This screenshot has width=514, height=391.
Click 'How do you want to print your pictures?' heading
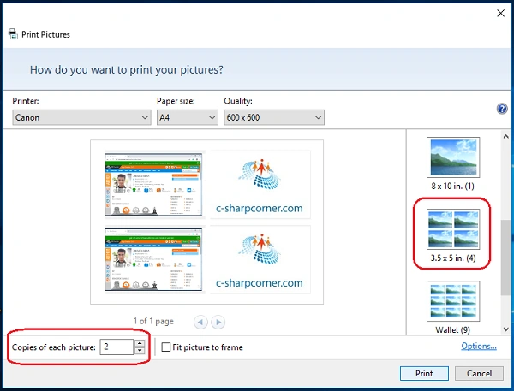(x=127, y=69)
